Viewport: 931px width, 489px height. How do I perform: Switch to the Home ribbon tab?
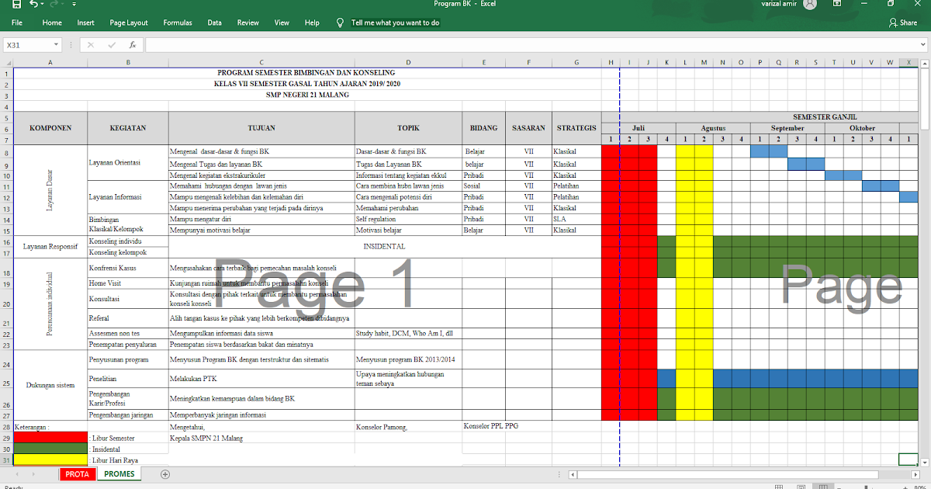[52, 23]
